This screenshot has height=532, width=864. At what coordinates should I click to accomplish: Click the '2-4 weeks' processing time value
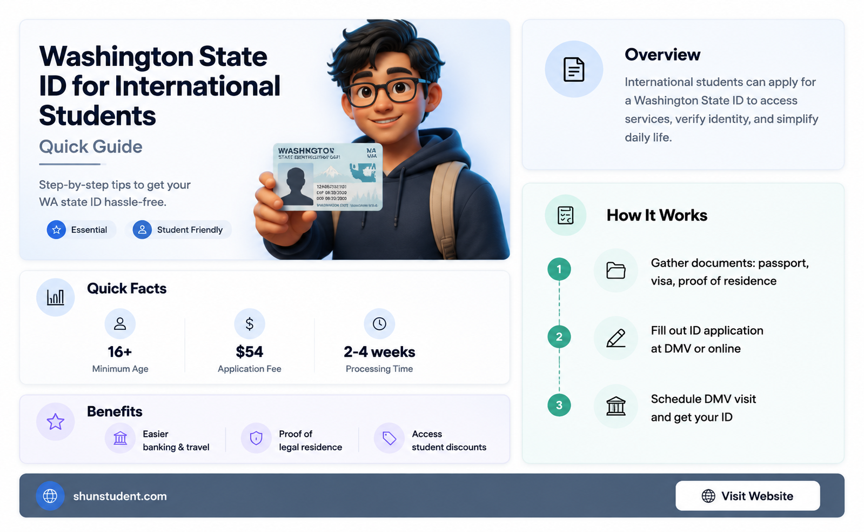(x=379, y=352)
